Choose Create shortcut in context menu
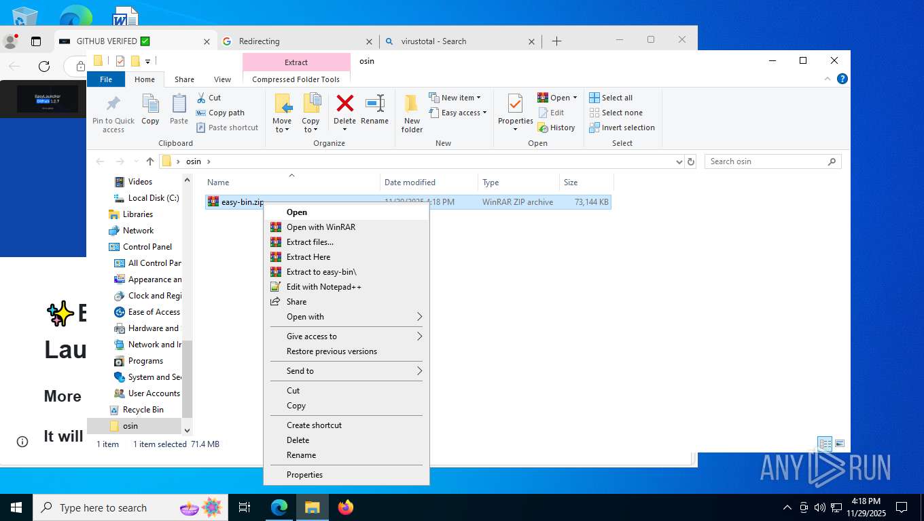Screen dimensions: 924x521 click(346, 425)
